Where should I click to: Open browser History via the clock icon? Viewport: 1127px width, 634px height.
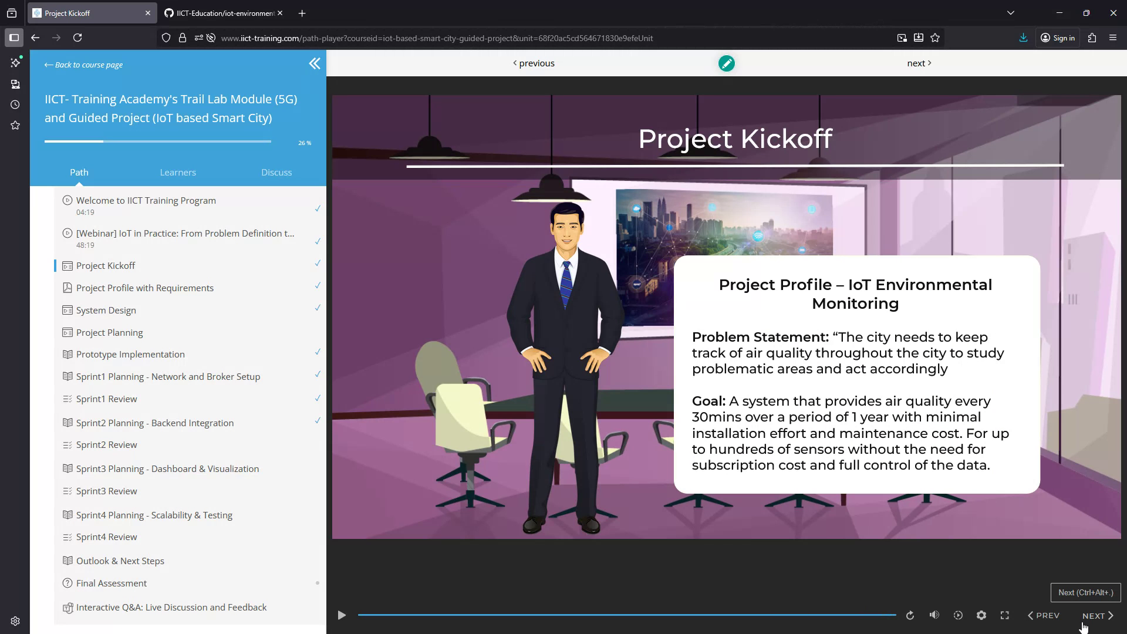tap(15, 104)
